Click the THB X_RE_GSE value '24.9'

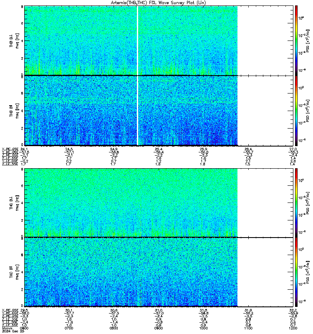114,149
